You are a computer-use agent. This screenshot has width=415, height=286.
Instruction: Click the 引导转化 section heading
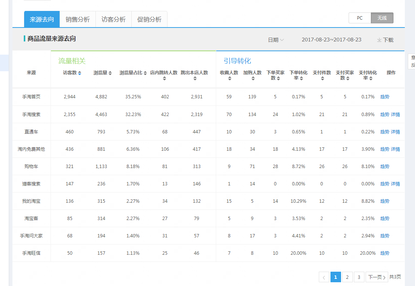(237, 61)
